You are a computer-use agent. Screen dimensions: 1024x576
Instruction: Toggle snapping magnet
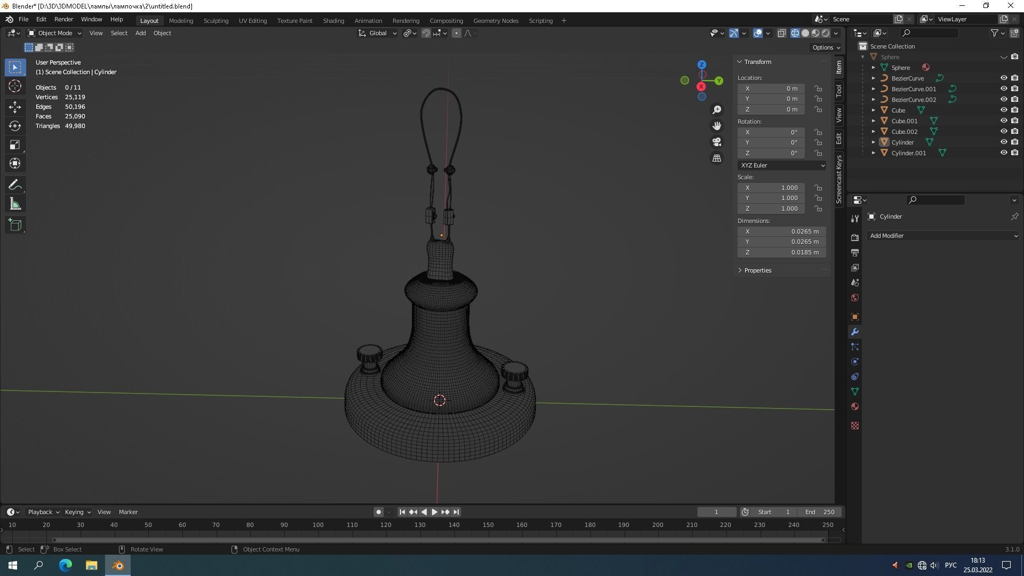tap(426, 33)
